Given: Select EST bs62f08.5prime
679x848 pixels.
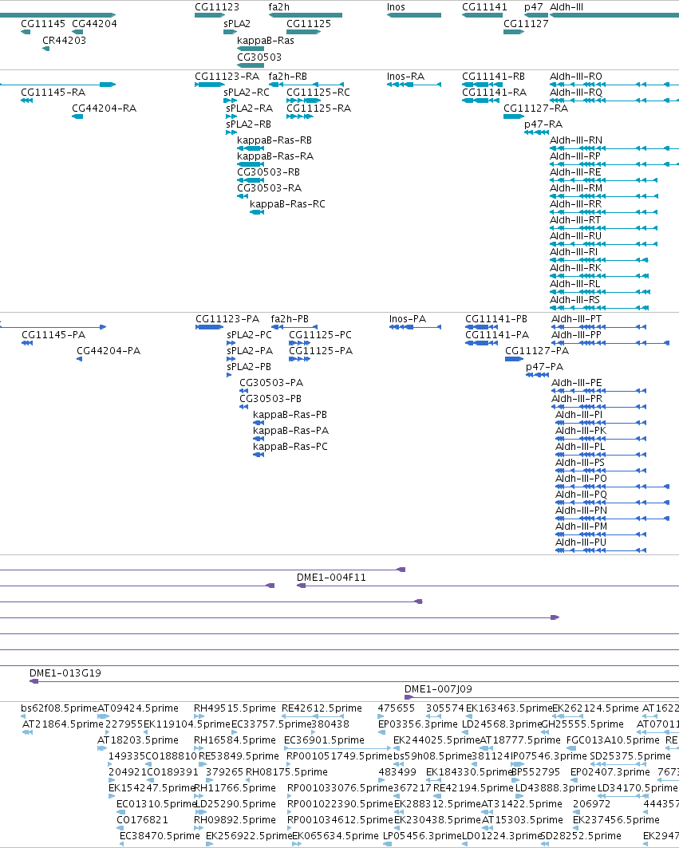Looking at the screenshot, I should click(58, 708).
